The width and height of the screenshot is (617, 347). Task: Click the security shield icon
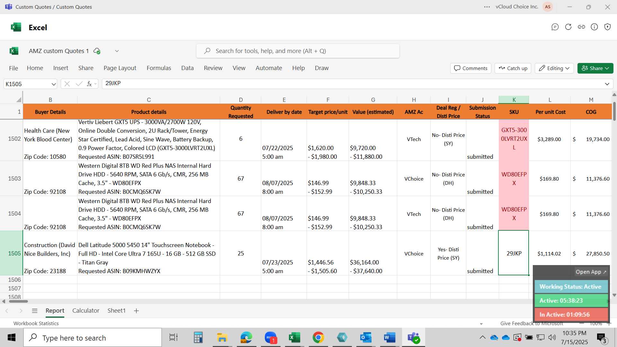(x=607, y=27)
